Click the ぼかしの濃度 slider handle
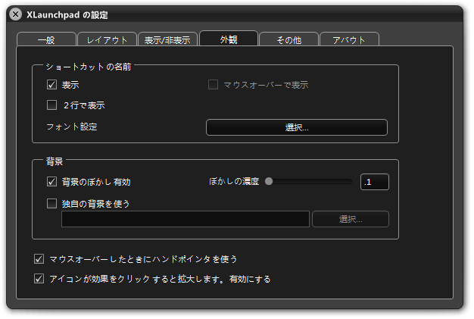 (269, 181)
